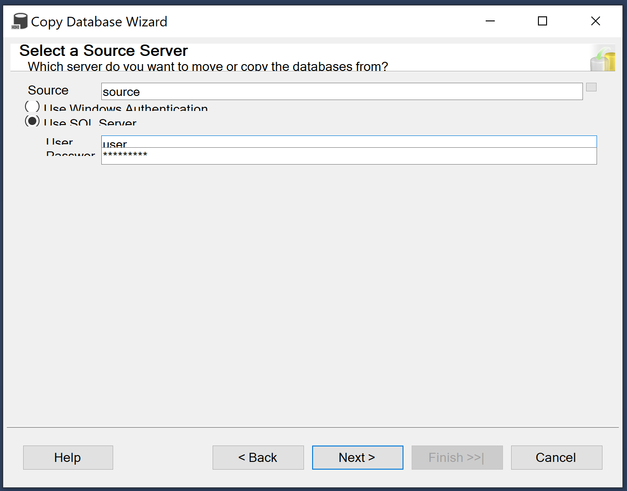Proceed by clicking the "Next >" button
The image size is (627, 491).
pyautogui.click(x=357, y=457)
